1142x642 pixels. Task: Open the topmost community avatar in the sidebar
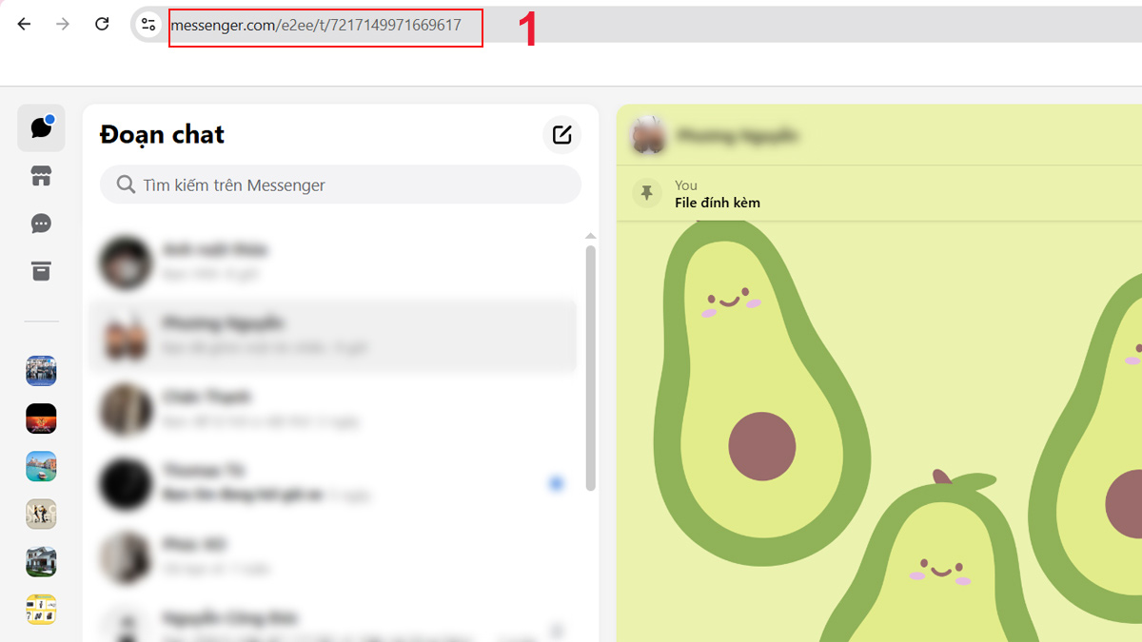coord(40,371)
